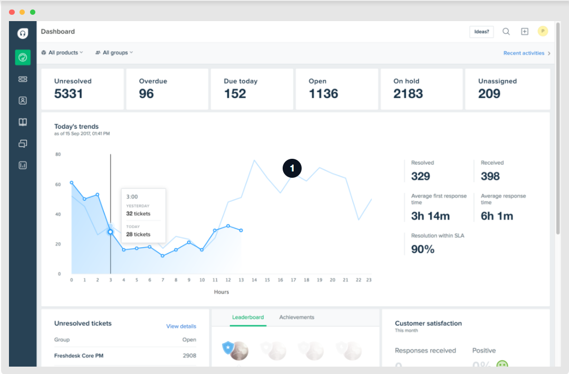Viewport: 569px width, 374px height.
Task: Open the Solutions knowledge base icon
Action: [23, 122]
